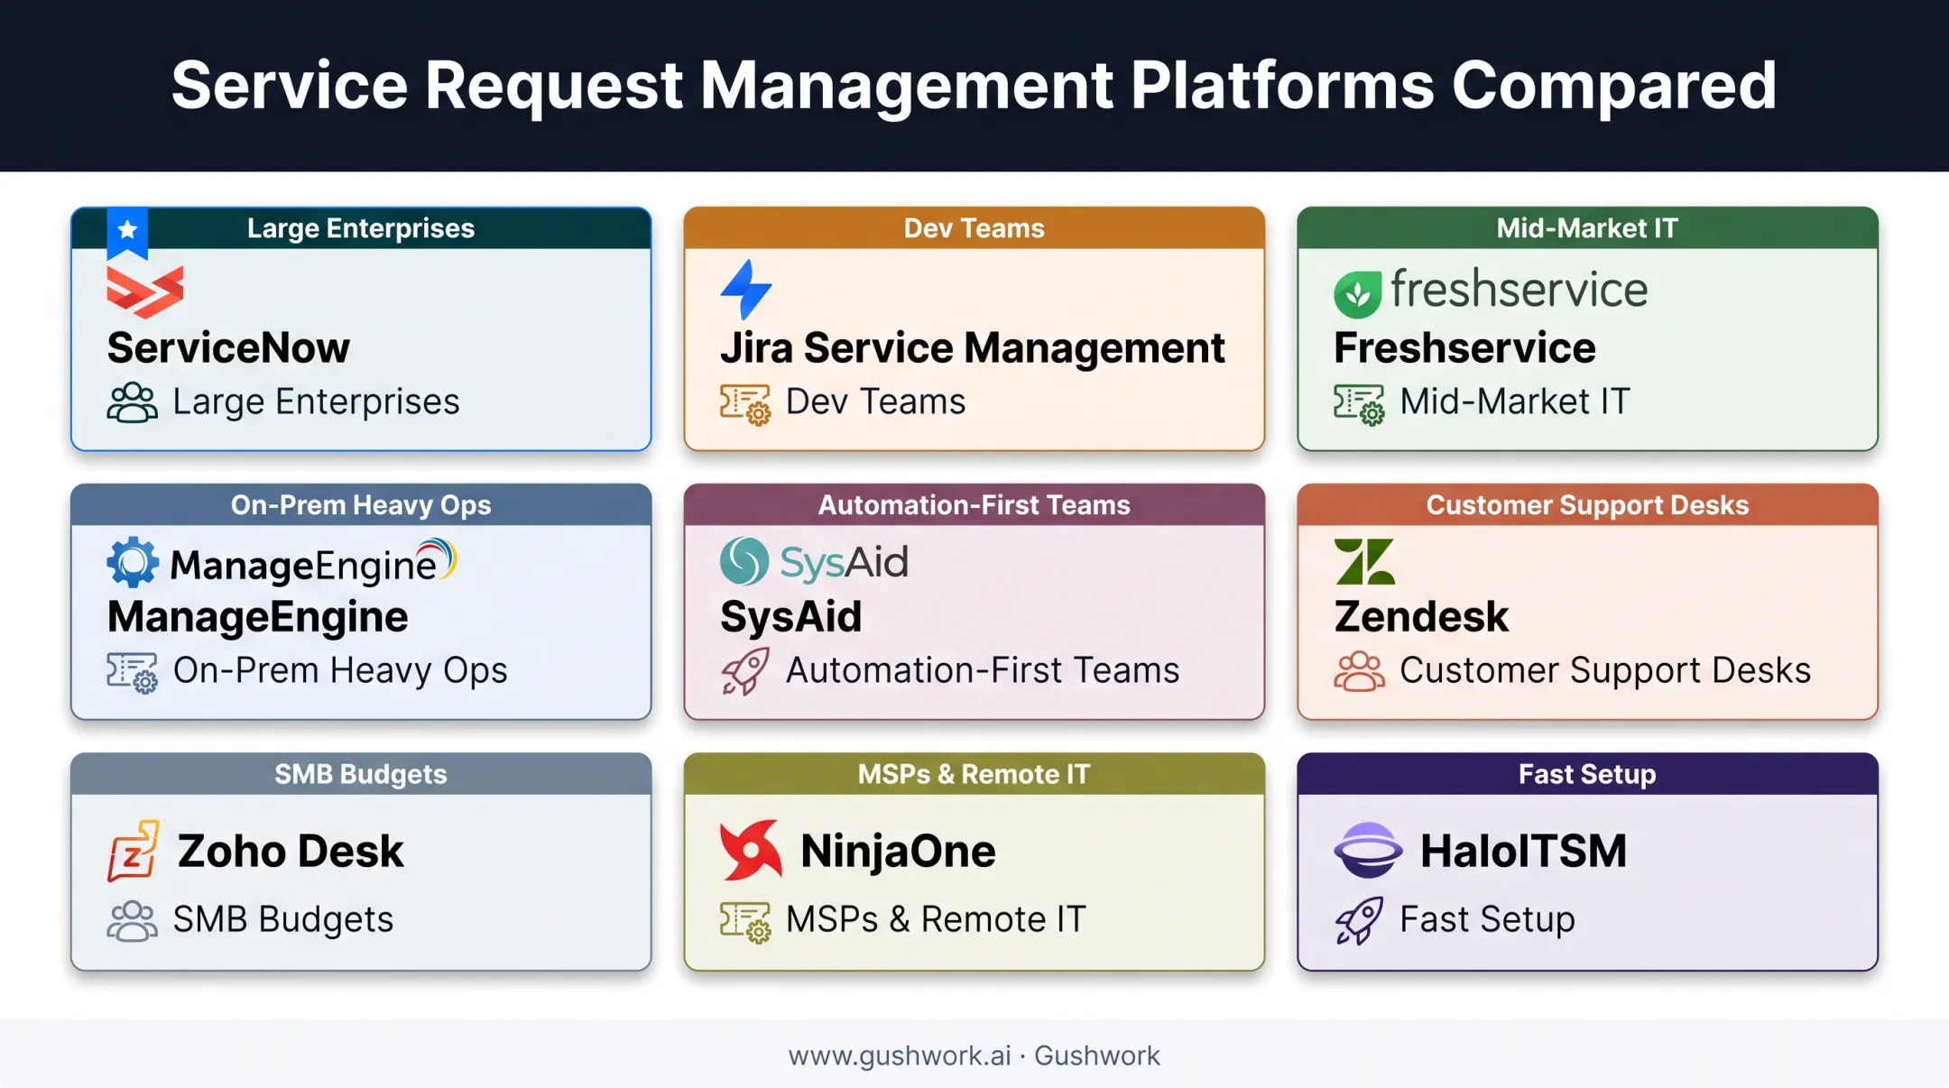
Task: Click the main heading Service Request Management Platforms Compared
Action: 974,86
